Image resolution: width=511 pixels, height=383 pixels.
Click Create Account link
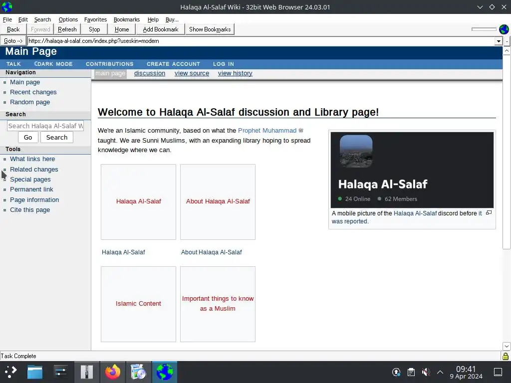click(173, 64)
